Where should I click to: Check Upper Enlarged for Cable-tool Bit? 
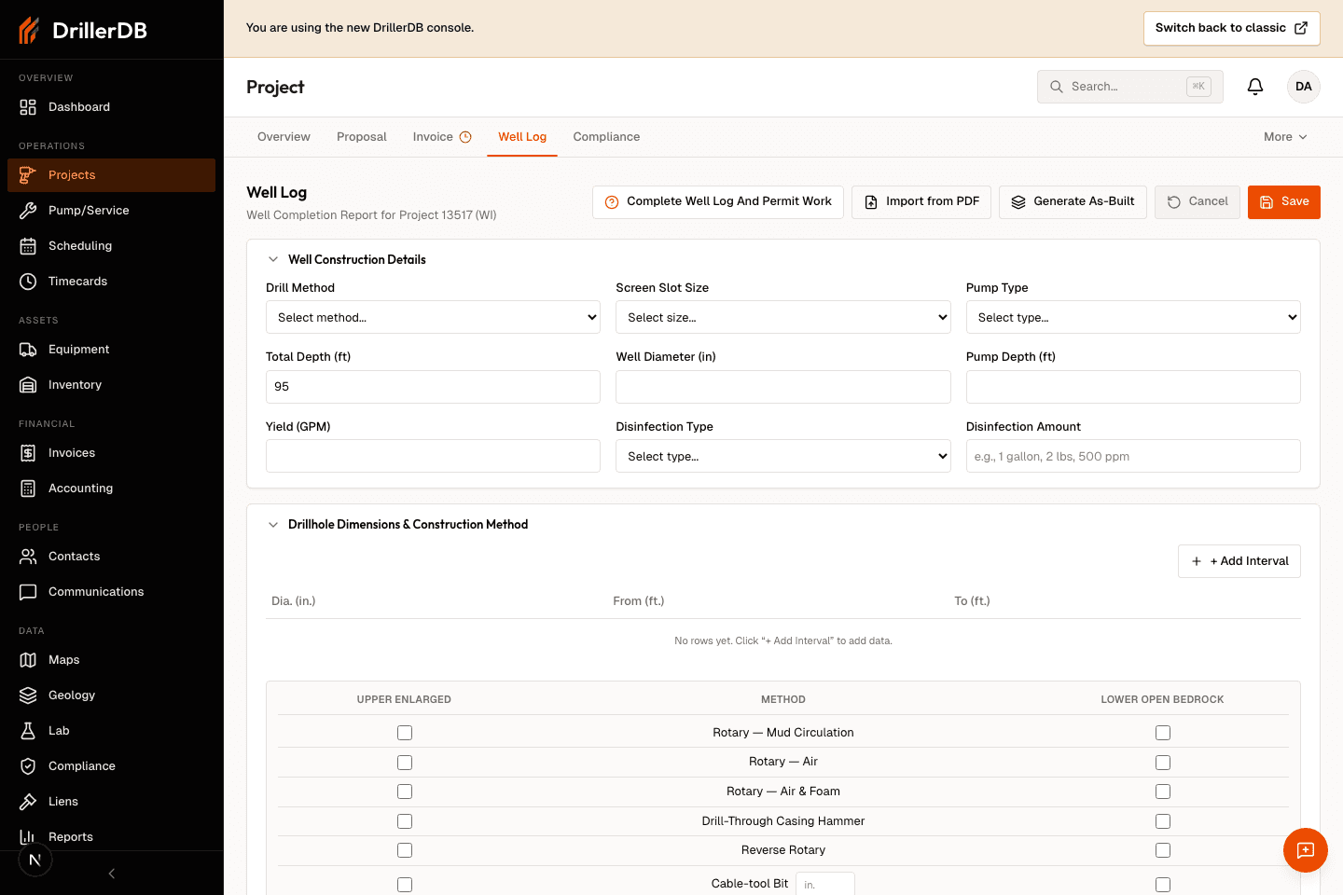pos(405,885)
